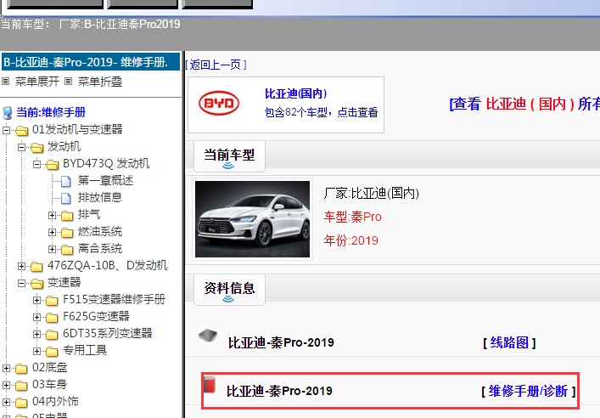Click the 菜单折叠 list icon

tap(68, 82)
